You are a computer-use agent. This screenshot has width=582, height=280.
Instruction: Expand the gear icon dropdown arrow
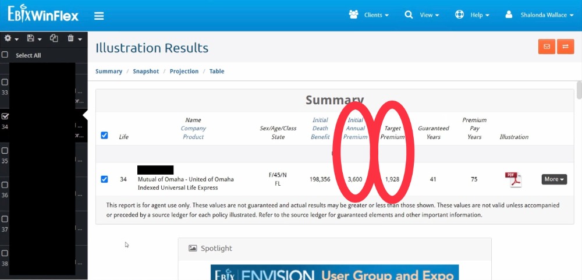[x=17, y=40]
